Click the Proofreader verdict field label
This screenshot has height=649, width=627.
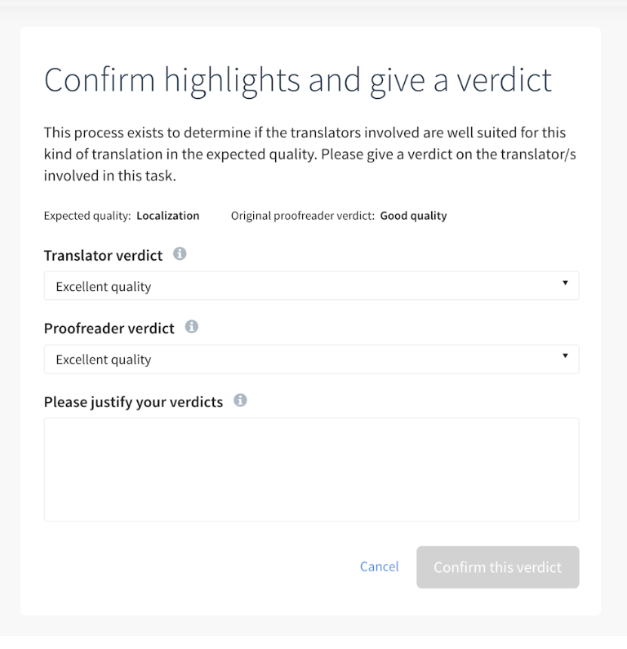click(x=109, y=329)
